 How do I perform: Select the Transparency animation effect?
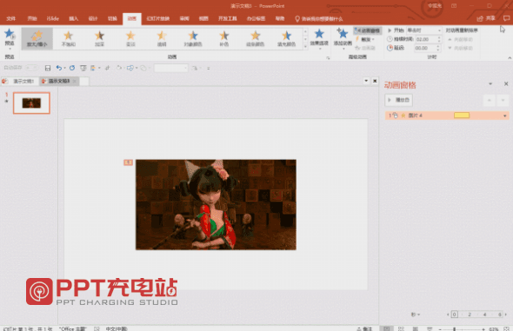pos(162,38)
